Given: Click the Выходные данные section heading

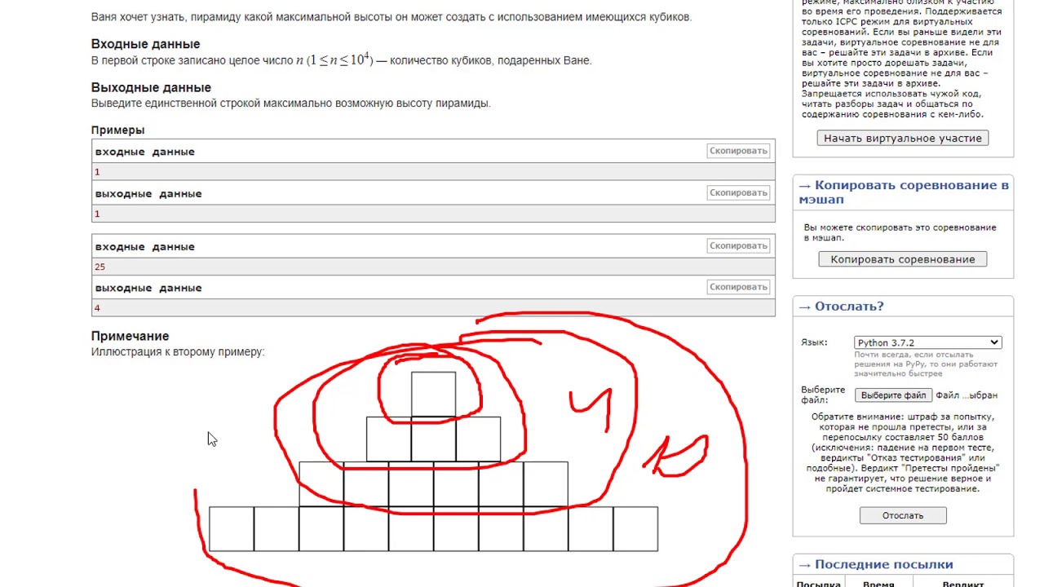Looking at the screenshot, I should click(x=151, y=87).
